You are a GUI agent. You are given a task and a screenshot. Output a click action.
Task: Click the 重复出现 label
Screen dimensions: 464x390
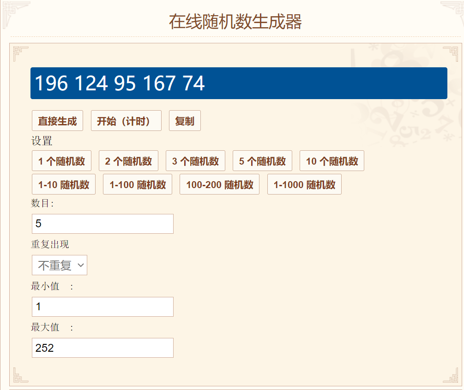(50, 244)
